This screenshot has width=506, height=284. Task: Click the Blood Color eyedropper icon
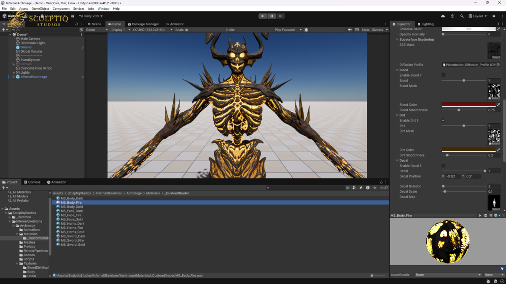pos(498,105)
